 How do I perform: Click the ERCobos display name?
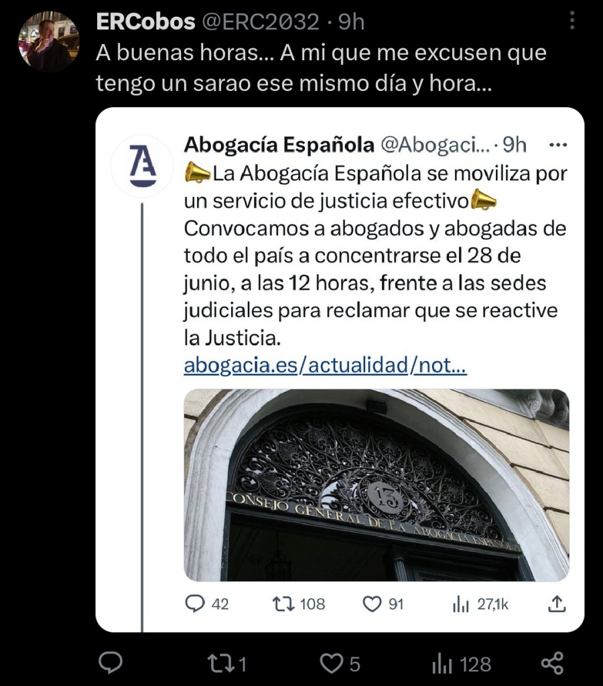[145, 21]
